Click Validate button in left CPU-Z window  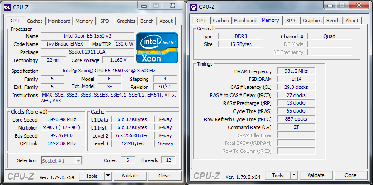(130, 176)
